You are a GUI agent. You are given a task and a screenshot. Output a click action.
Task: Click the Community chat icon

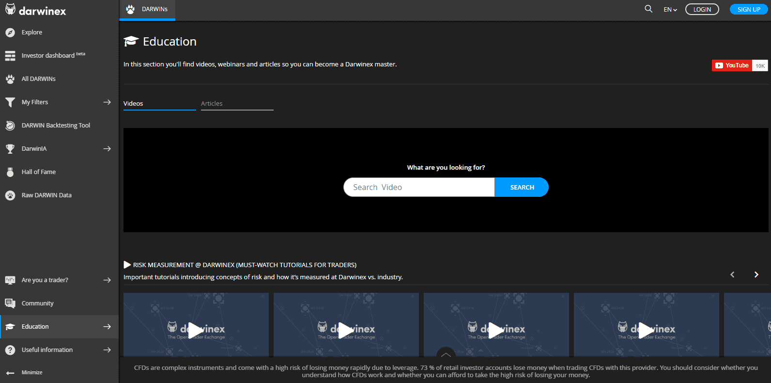pyautogui.click(x=10, y=303)
